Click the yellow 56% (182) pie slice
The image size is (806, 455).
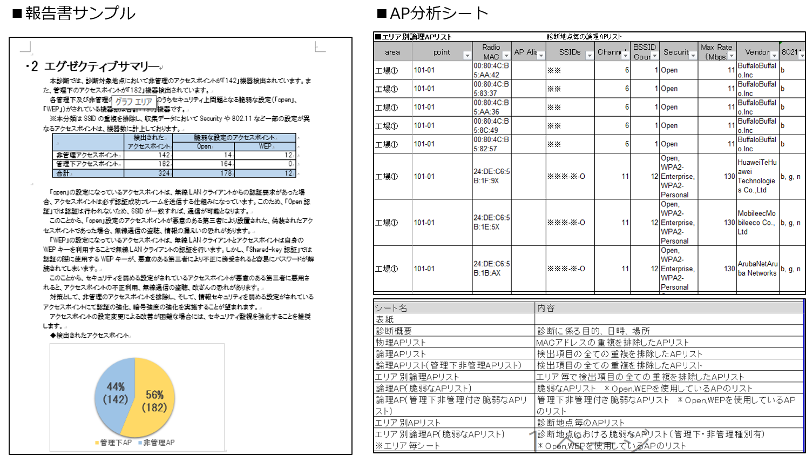click(x=154, y=400)
